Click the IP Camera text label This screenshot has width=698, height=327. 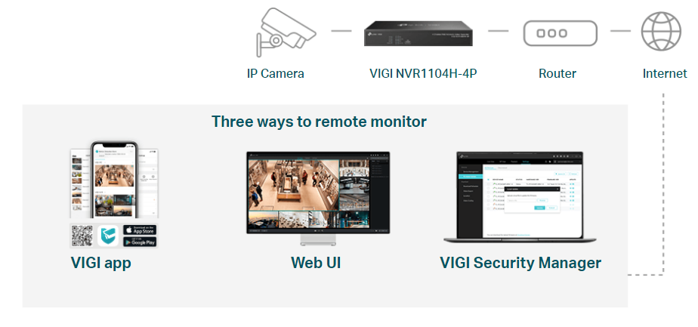coord(276,73)
